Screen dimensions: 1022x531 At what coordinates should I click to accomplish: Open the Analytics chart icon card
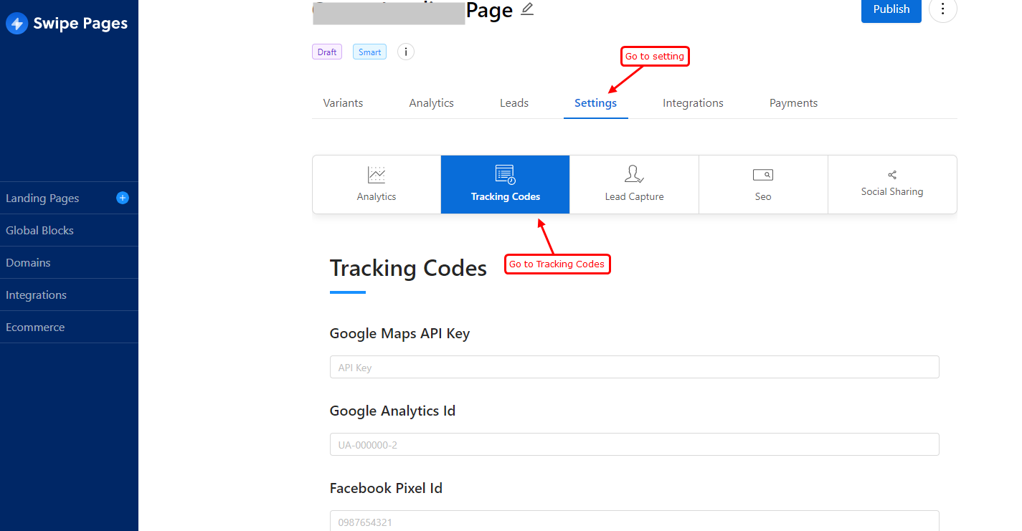377,184
